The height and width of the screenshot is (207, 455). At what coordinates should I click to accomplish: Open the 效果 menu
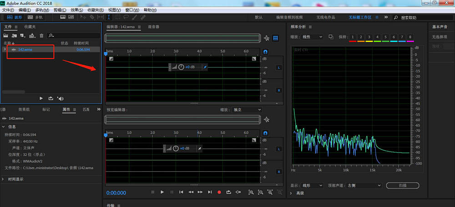coord(76,10)
